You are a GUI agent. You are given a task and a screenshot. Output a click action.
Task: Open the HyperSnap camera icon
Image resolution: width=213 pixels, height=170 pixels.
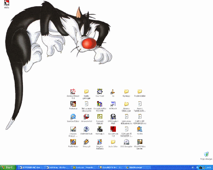[x=100, y=129]
